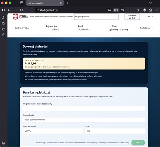
Task: Go back with the back arrow
Action: (x=9, y=10)
